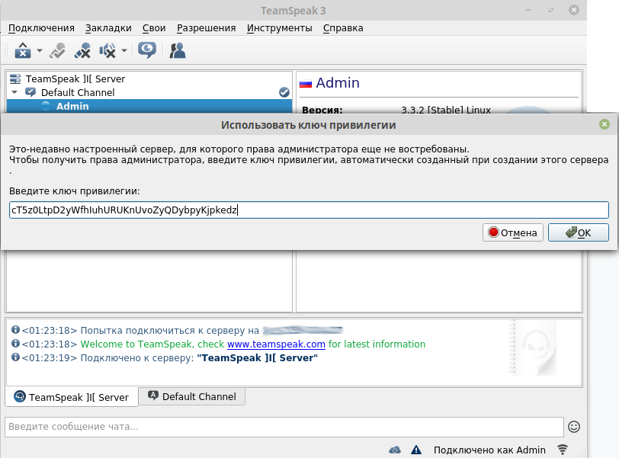
Task: Click the connection signal strength icon
Action: pos(563,450)
